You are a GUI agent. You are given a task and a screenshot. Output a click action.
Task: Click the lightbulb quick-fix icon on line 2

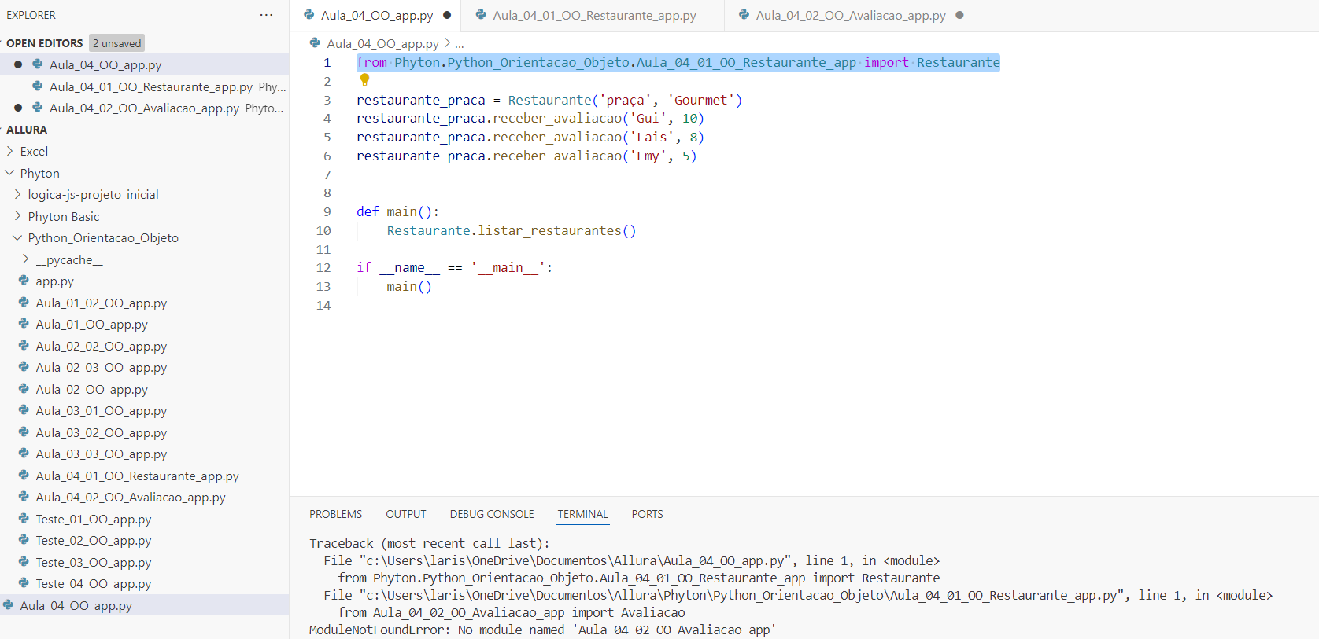pyautogui.click(x=364, y=79)
